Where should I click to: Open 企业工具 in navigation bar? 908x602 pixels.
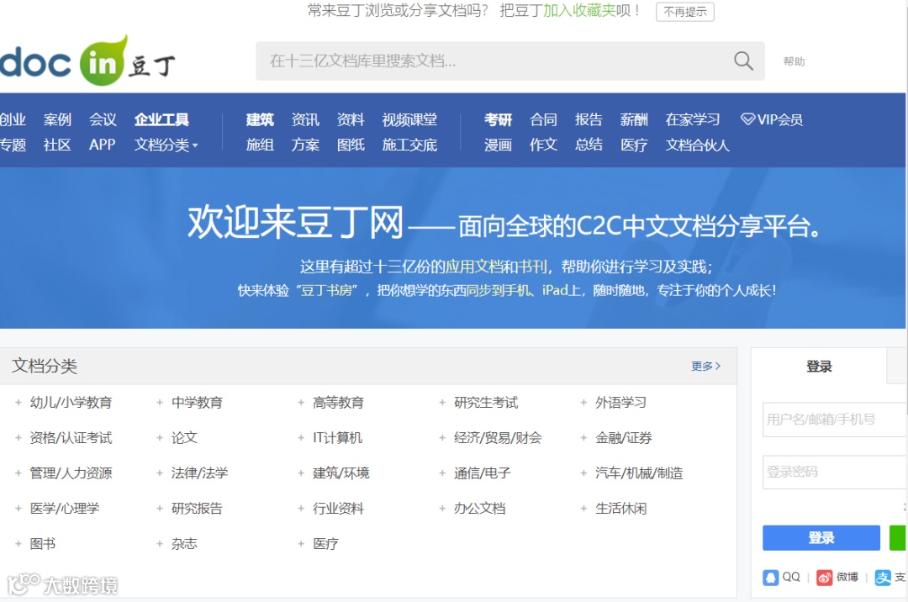pos(161,120)
